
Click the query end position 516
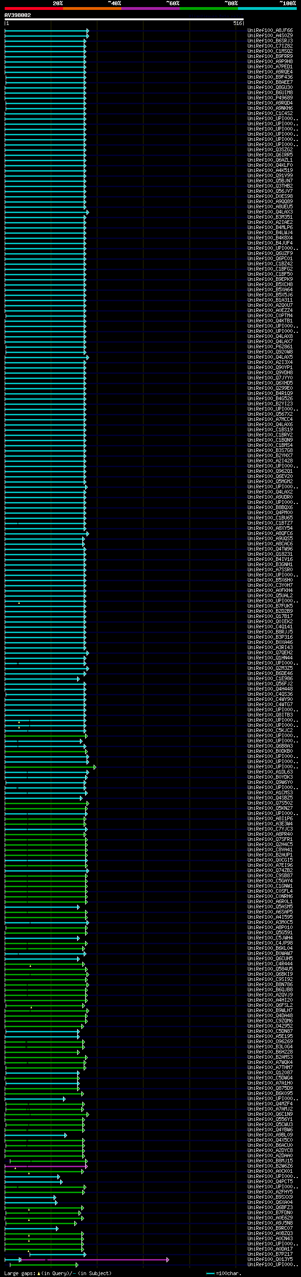pos(238,23)
